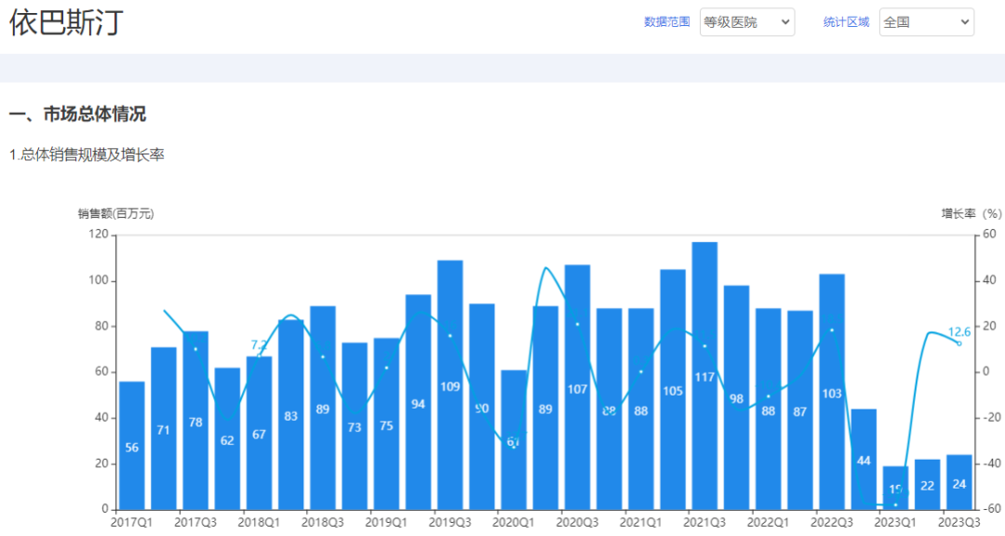Viewport: 1005px width, 536px height.
Task: Click the 统计区域 label link
Action: click(x=846, y=22)
